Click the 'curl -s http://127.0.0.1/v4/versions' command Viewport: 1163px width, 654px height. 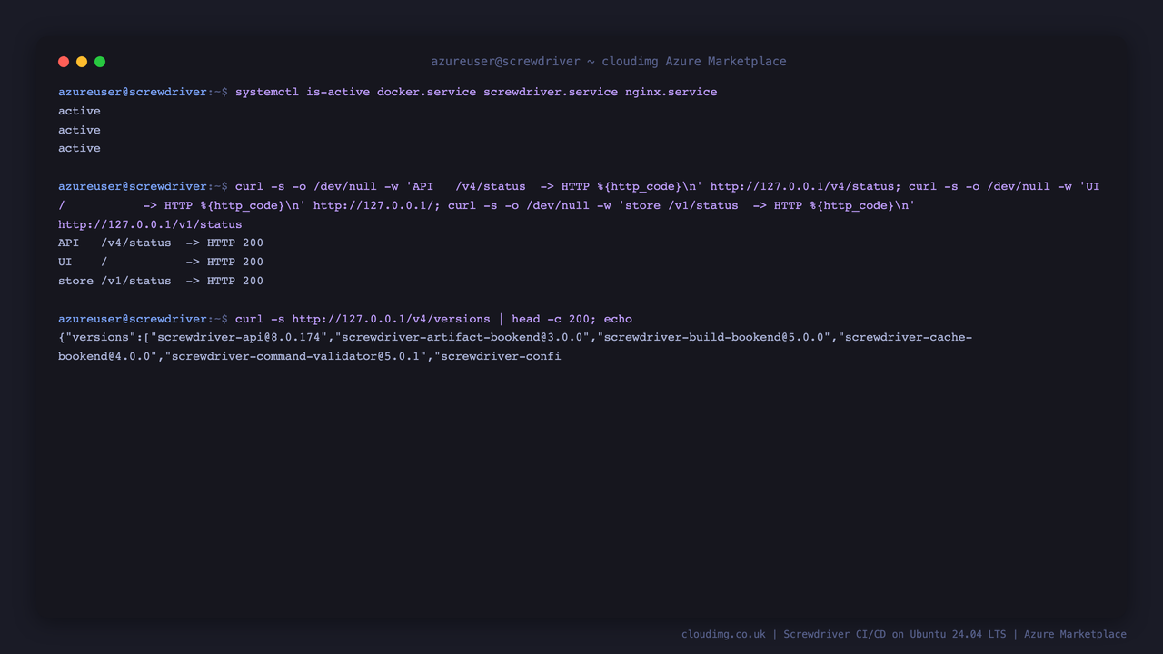click(363, 319)
